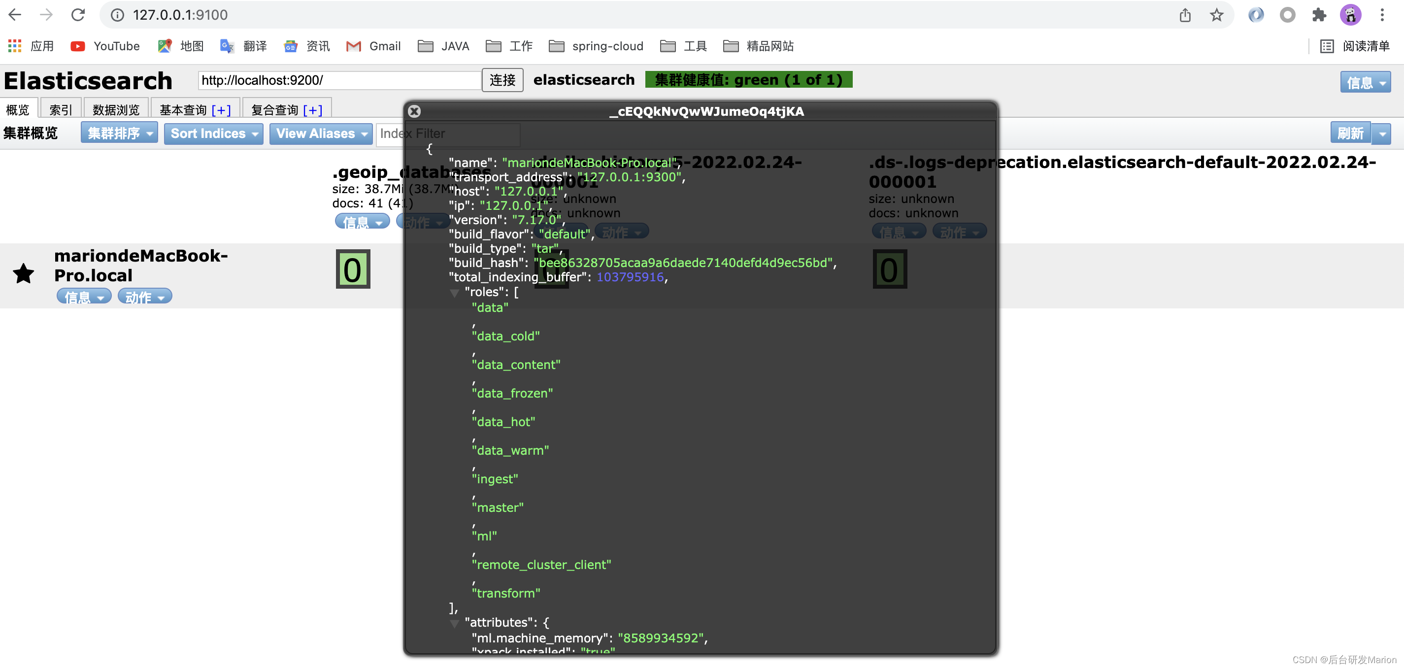This screenshot has height=669, width=1404.
Task: Open the Sort Indices dropdown
Action: [213, 134]
